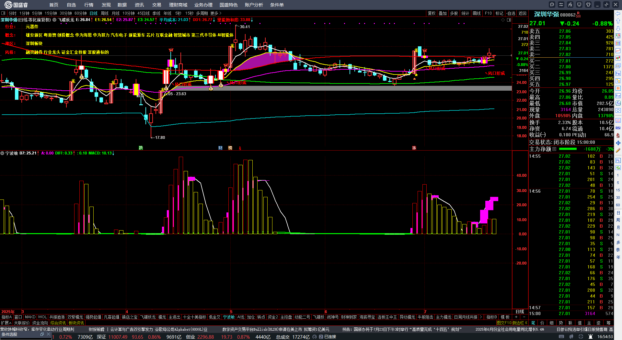Expand the 更多 periods chevron
This screenshot has width=622, height=340.
click(216, 13)
